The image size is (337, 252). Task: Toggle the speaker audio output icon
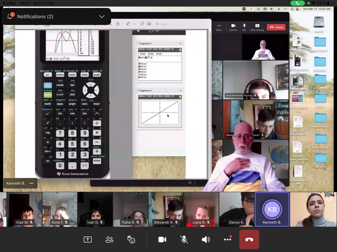click(206, 239)
